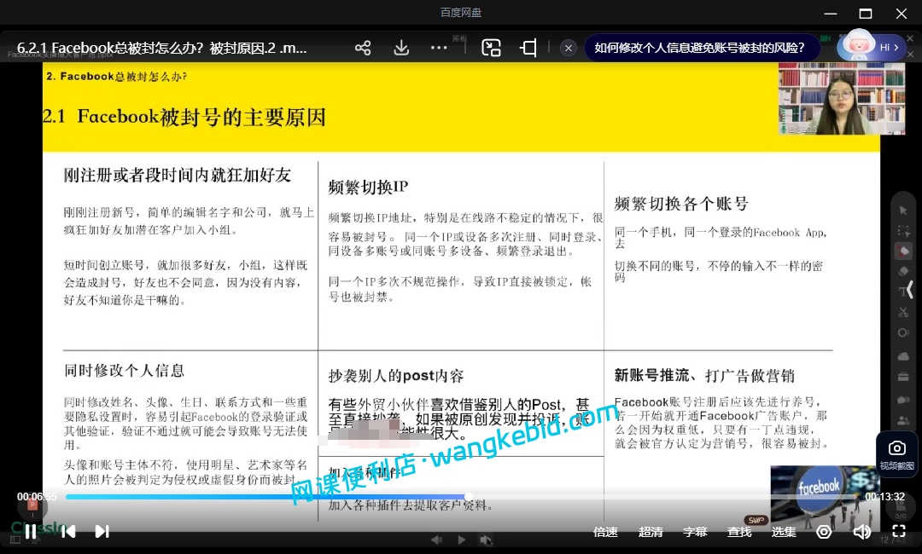Open the Hi AI assistant avatar
This screenshot has width=922, height=554.
pyautogui.click(x=870, y=46)
